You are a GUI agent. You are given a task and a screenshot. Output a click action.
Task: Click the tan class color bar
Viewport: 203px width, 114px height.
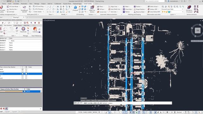coord(11,92)
